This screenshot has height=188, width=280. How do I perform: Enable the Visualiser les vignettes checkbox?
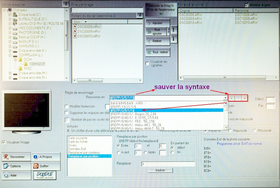click(x=147, y=64)
